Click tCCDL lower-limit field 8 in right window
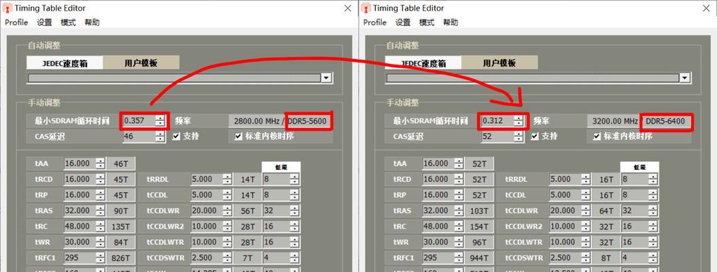Screen dimensions: 717x272 (635, 194)
